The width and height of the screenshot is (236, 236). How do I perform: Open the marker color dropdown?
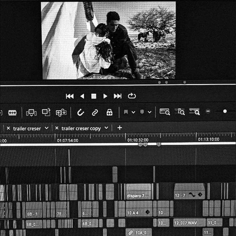pos(149,112)
